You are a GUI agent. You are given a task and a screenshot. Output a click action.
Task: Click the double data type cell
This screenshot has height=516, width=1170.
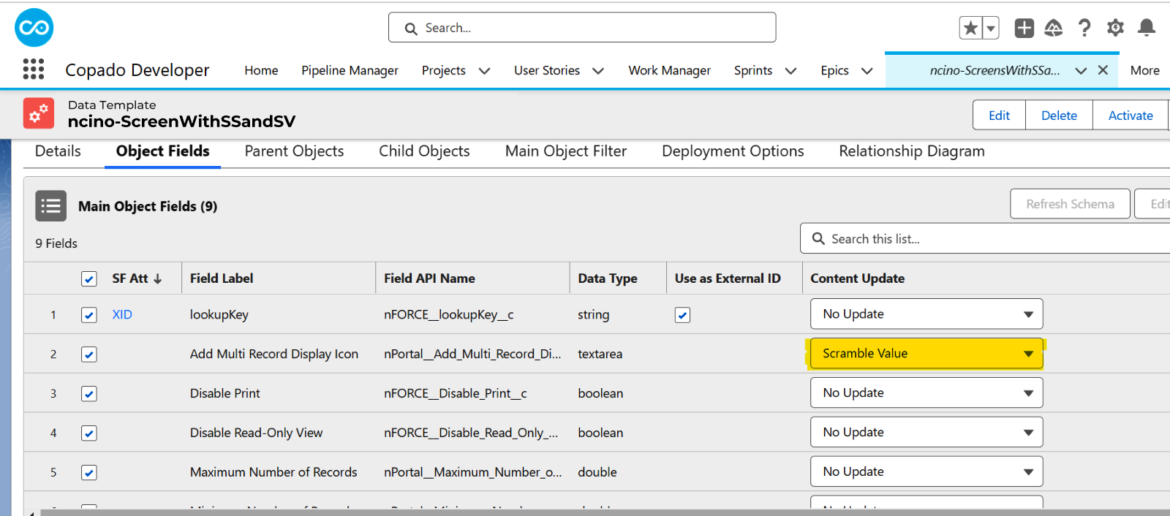597,473
